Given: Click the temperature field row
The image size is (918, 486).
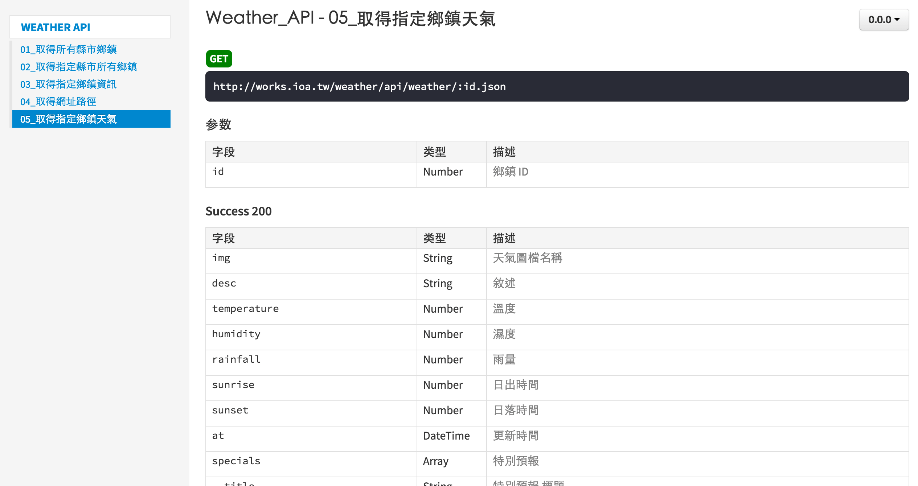Looking at the screenshot, I should point(245,309).
